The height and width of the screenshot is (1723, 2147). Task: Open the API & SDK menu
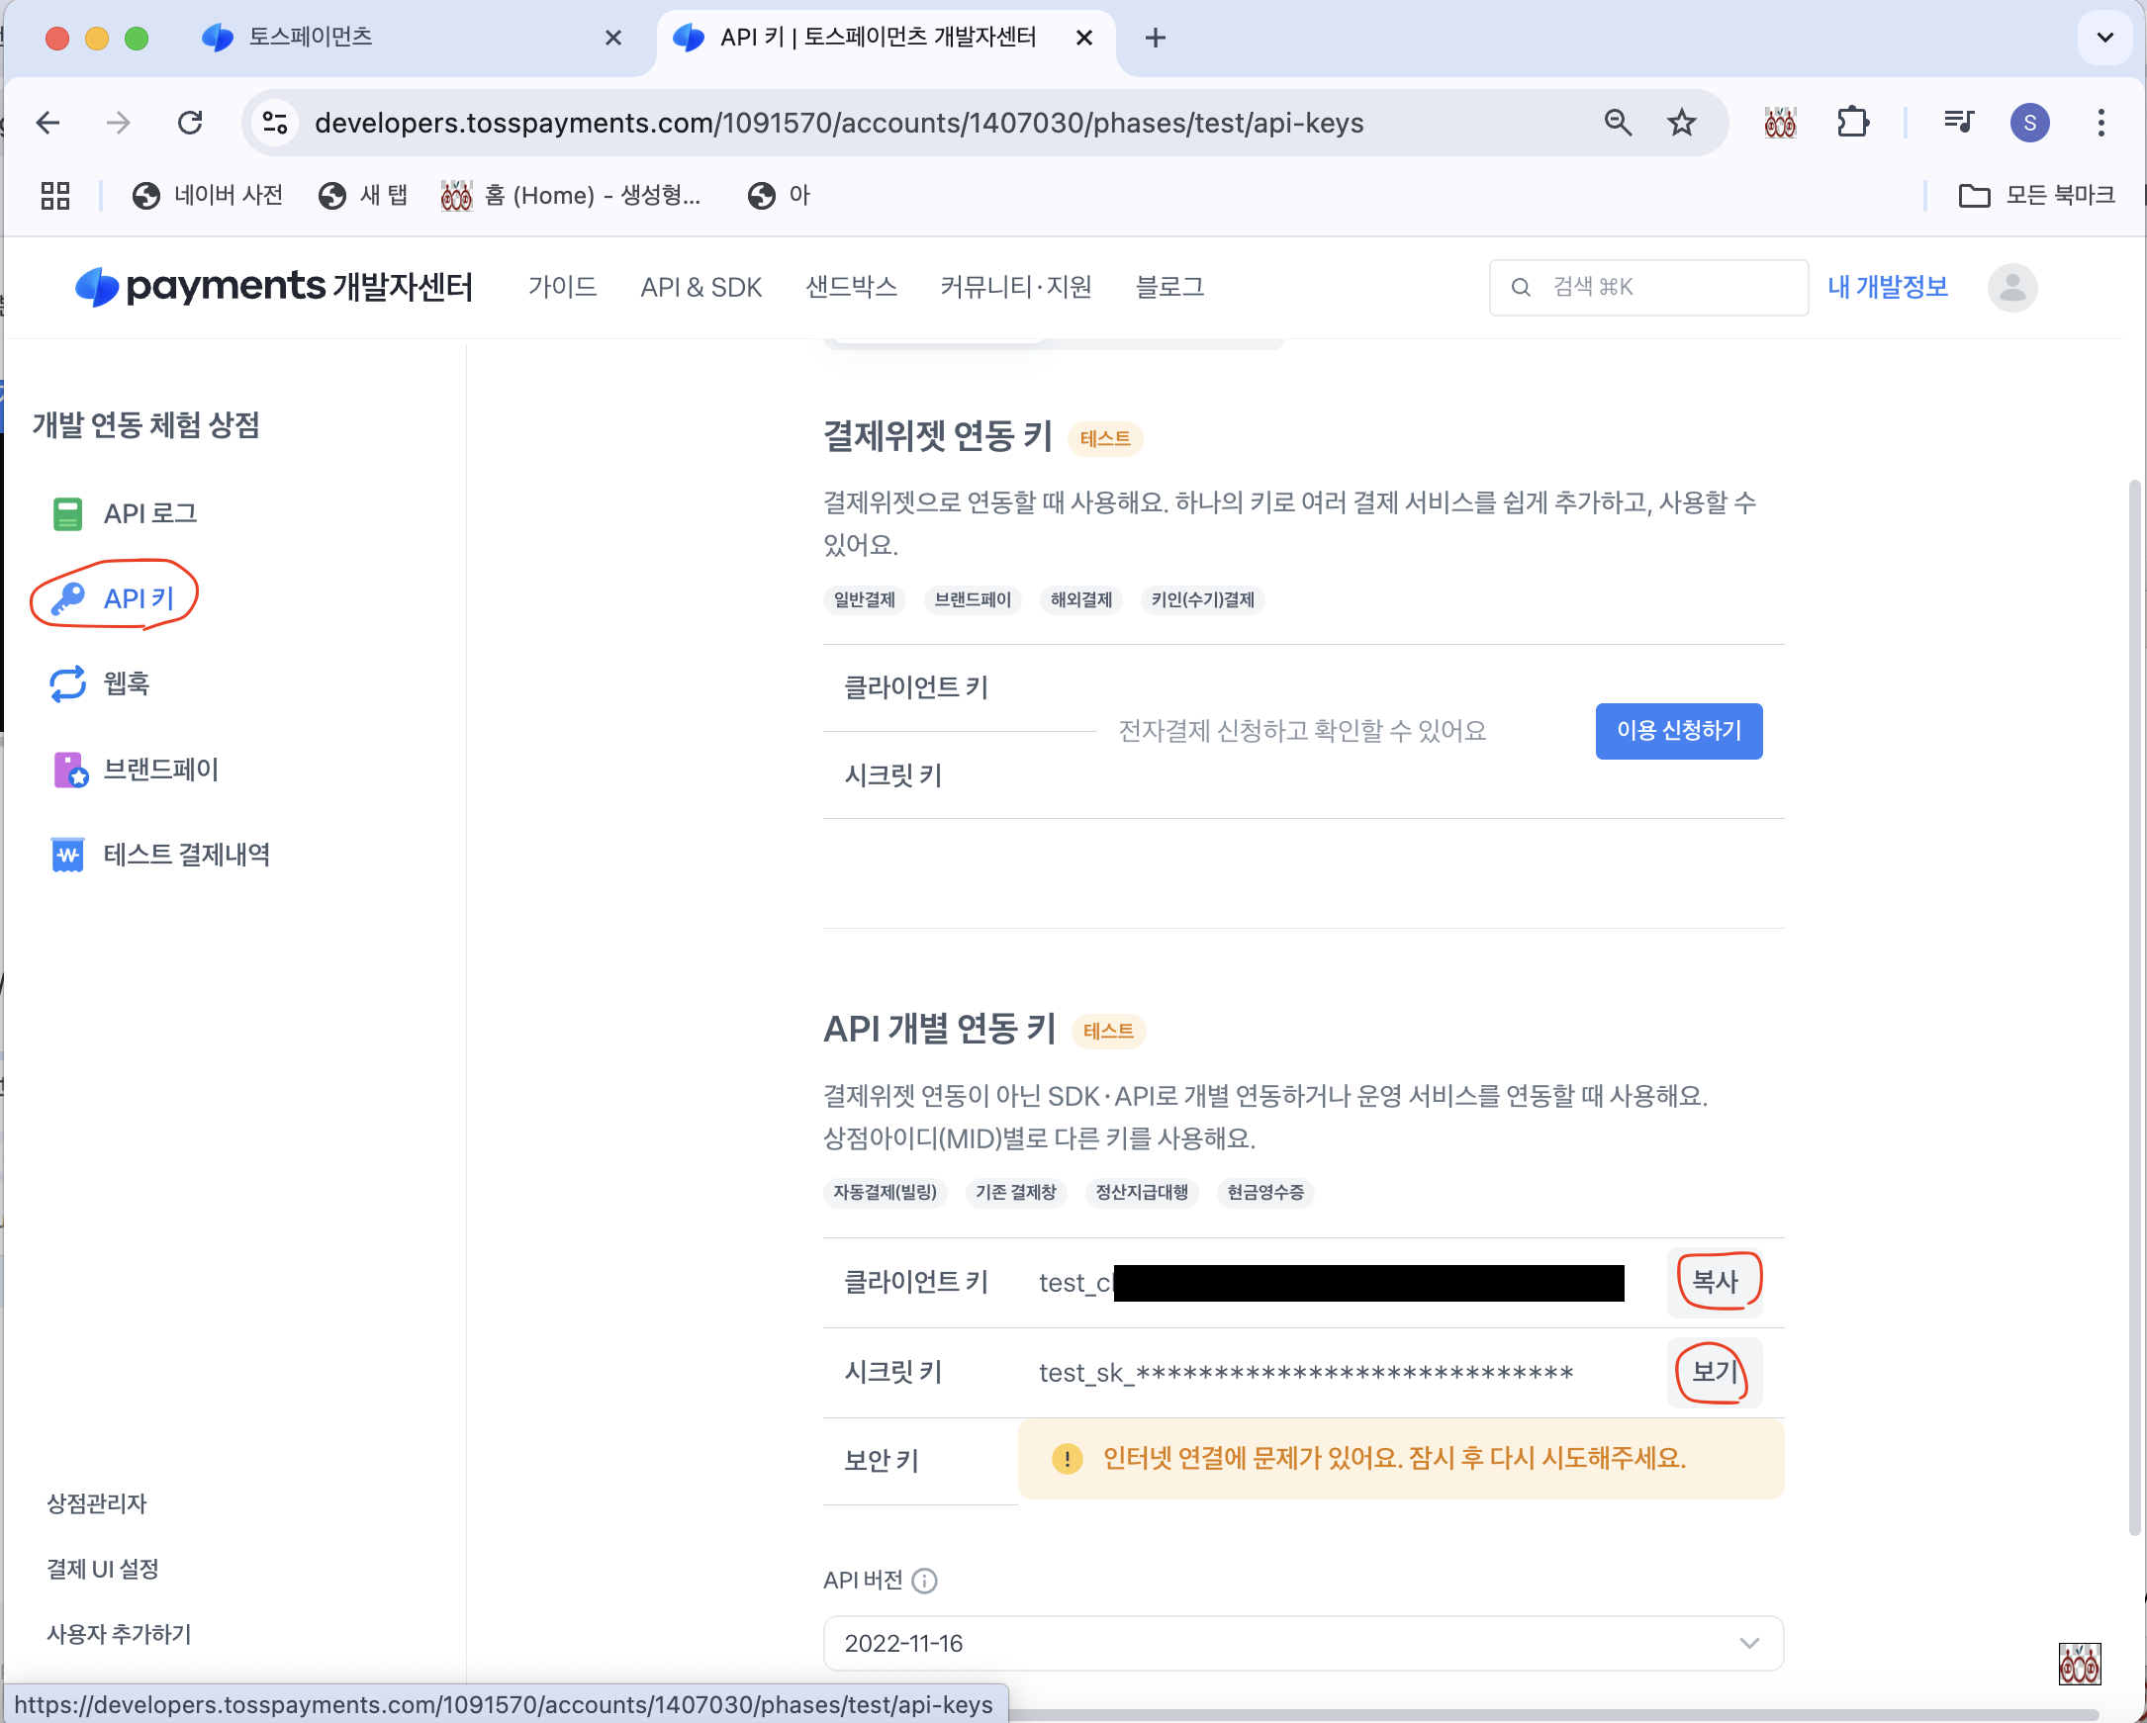point(701,287)
